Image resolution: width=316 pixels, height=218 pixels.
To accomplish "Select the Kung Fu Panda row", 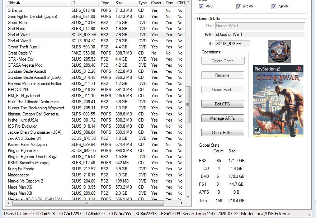I will point(96,169).
